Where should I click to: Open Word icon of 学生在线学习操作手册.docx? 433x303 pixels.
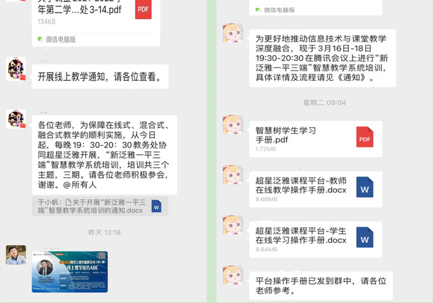(364, 237)
